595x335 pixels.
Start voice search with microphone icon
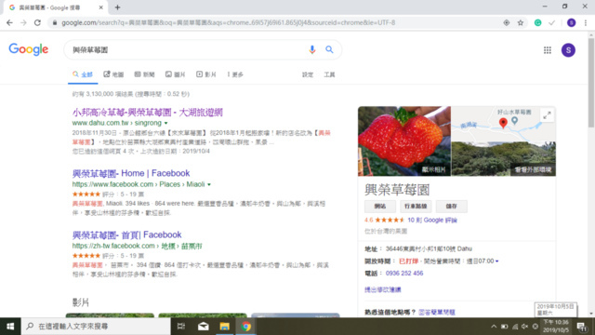point(312,49)
